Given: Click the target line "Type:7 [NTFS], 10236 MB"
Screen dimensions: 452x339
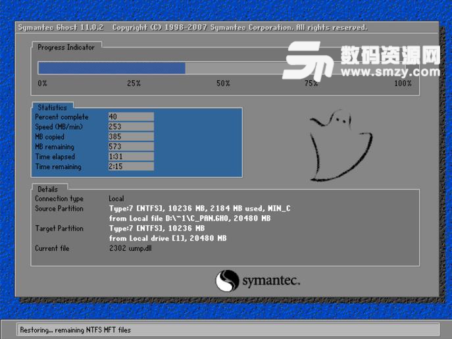Looking at the screenshot, I should [157, 228].
